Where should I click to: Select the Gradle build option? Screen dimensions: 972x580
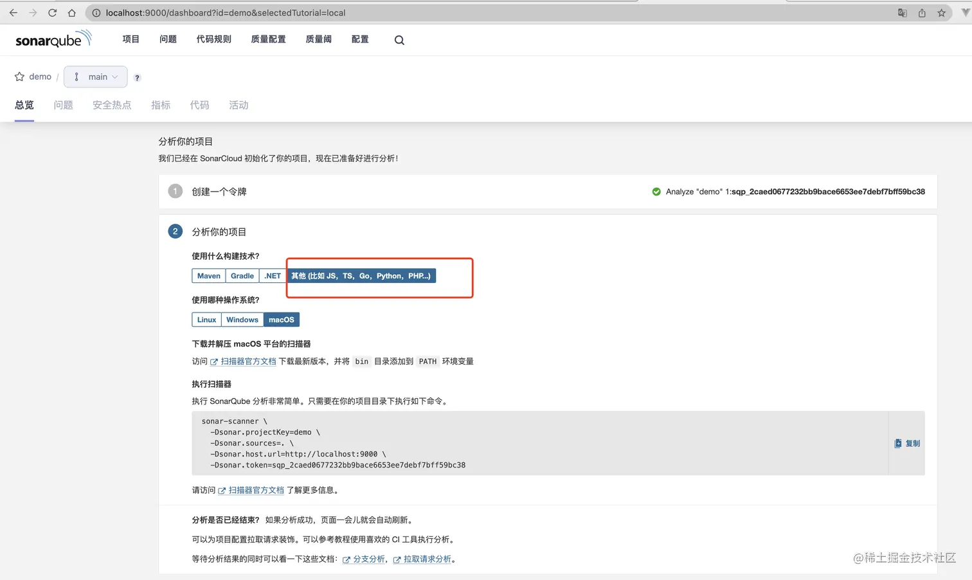click(242, 276)
